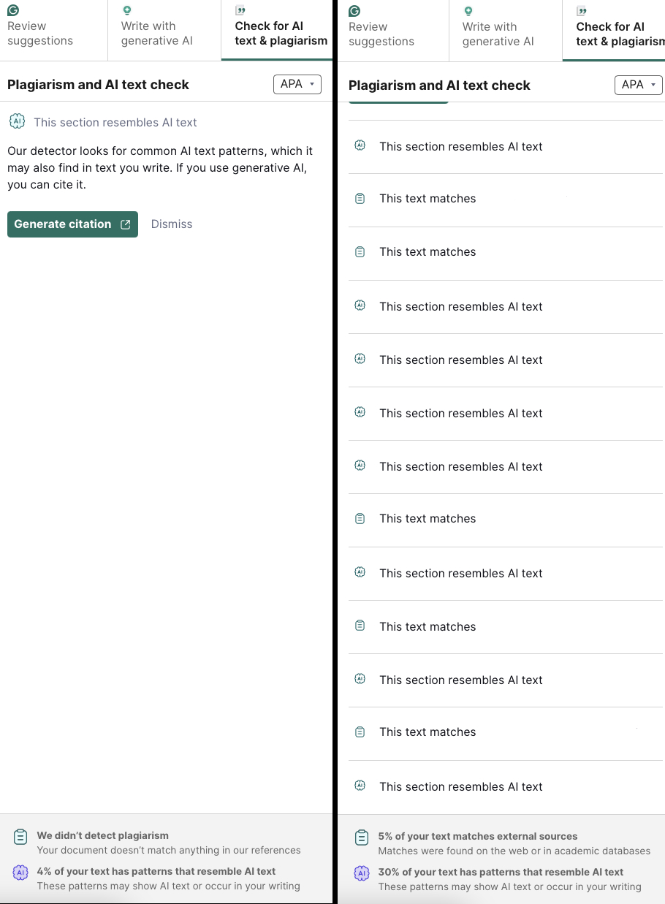Click the Grammarly logo icon in left panel
665x904 pixels.
click(x=13, y=10)
